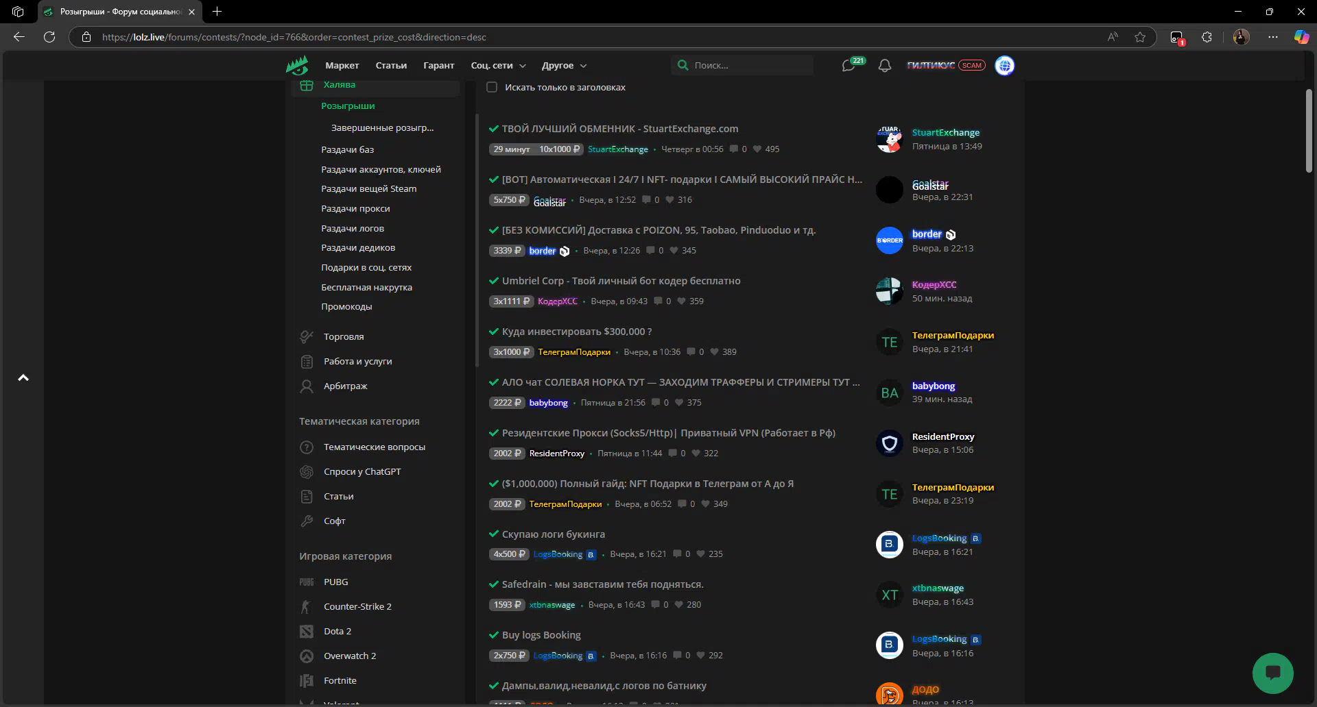This screenshot has width=1317, height=707.
Task: Open the Маркет menu item
Action: 342,66
